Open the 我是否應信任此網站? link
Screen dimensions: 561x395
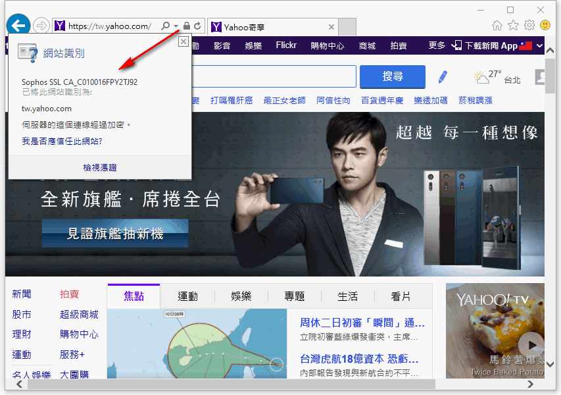[x=62, y=141]
